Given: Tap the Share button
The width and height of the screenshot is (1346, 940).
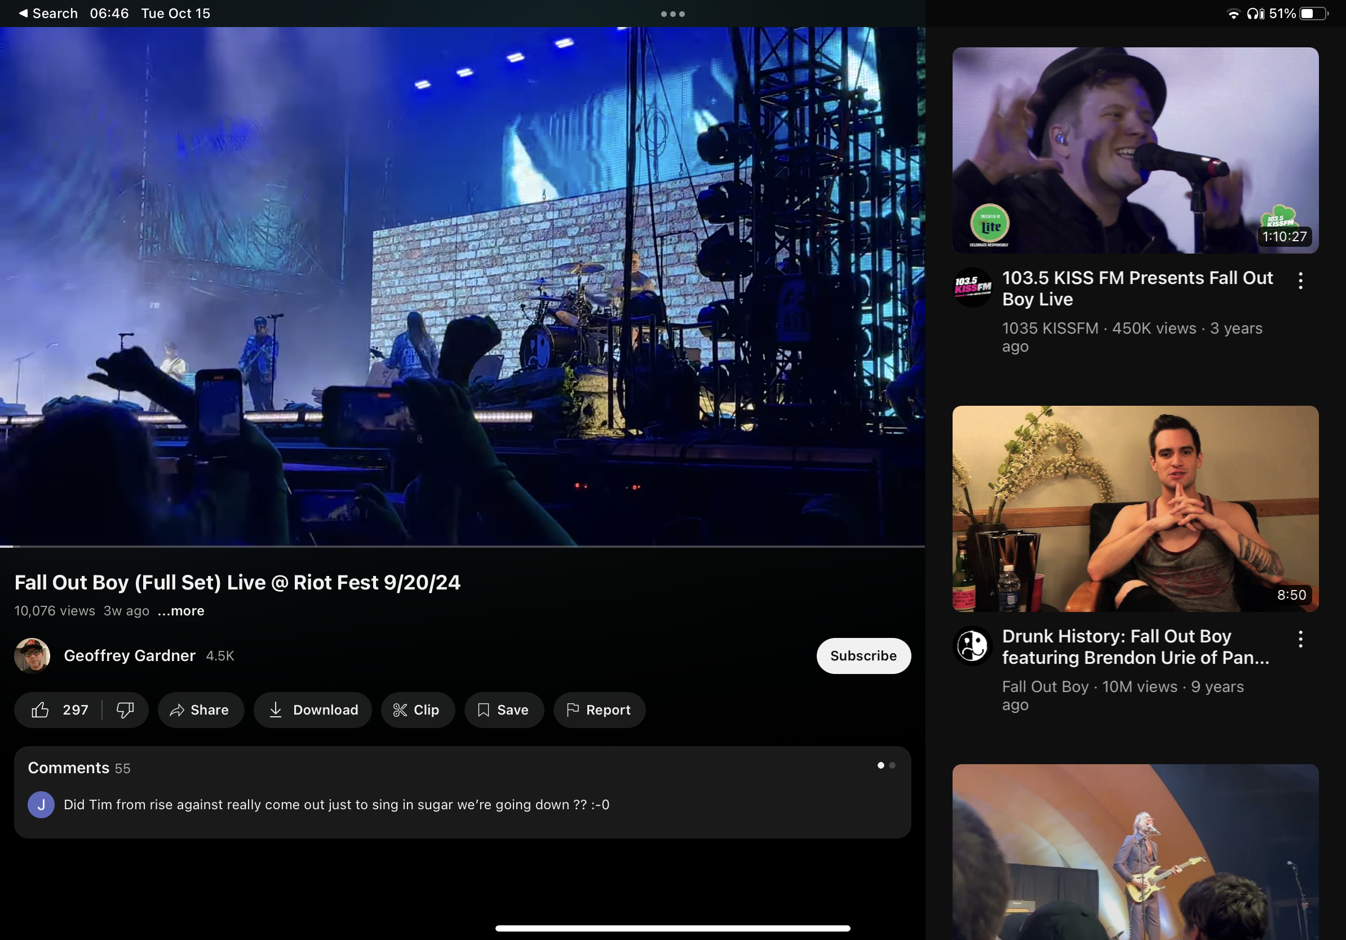Looking at the screenshot, I should 201,710.
